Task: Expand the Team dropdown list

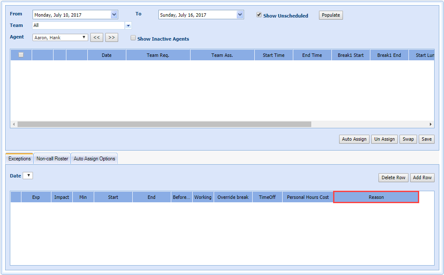Action: coord(128,26)
